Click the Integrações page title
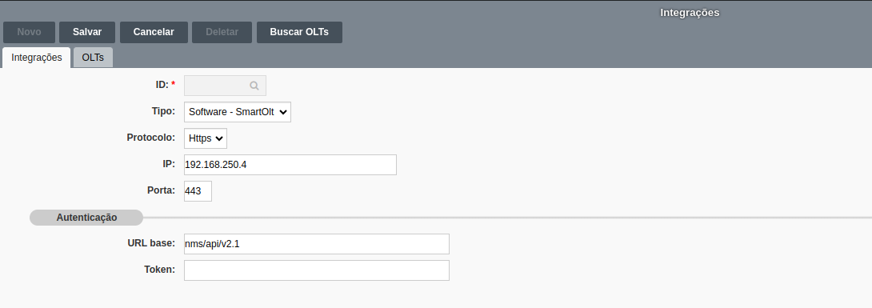This screenshot has width=872, height=308. click(690, 12)
